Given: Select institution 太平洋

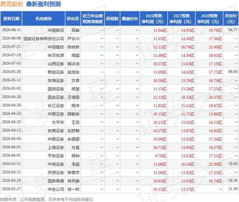Looking at the screenshot, I should [58, 122].
